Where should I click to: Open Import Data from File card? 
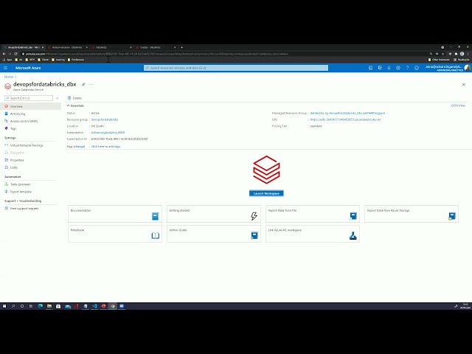313,214
